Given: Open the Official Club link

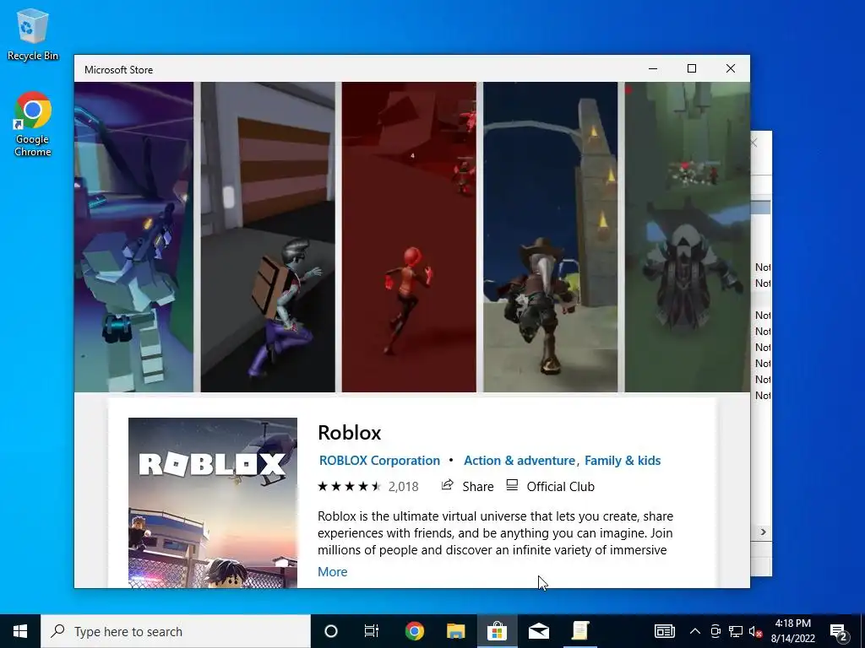Looking at the screenshot, I should [550, 486].
